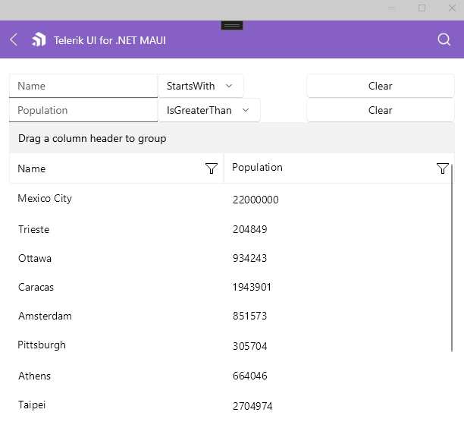464x425 pixels.
Task: Select the Mexico City row
Action: 232,199
